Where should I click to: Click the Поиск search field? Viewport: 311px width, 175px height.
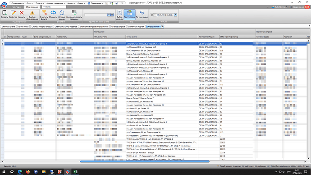[x=54, y=7]
